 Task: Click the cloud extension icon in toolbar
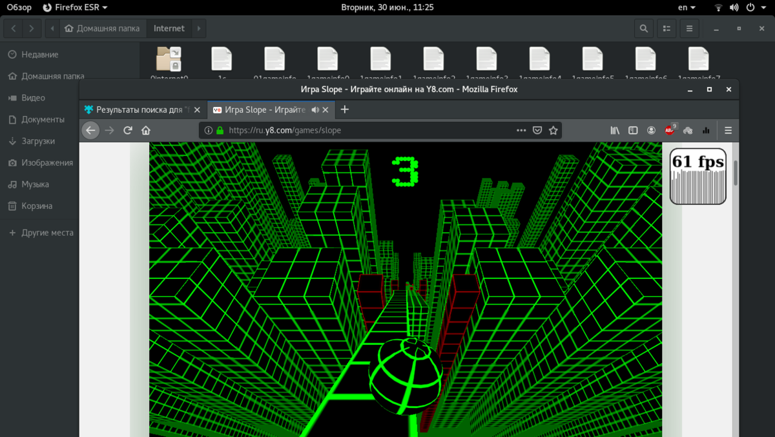688,130
